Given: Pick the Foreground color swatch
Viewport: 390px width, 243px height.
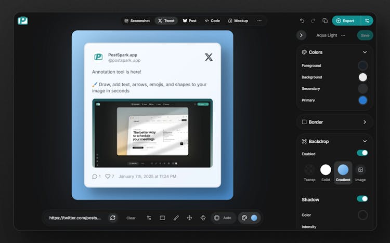Looking at the screenshot, I should 362,65.
